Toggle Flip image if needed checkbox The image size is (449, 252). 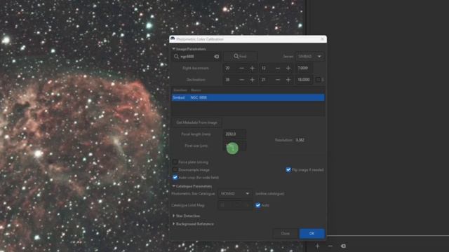click(288, 169)
